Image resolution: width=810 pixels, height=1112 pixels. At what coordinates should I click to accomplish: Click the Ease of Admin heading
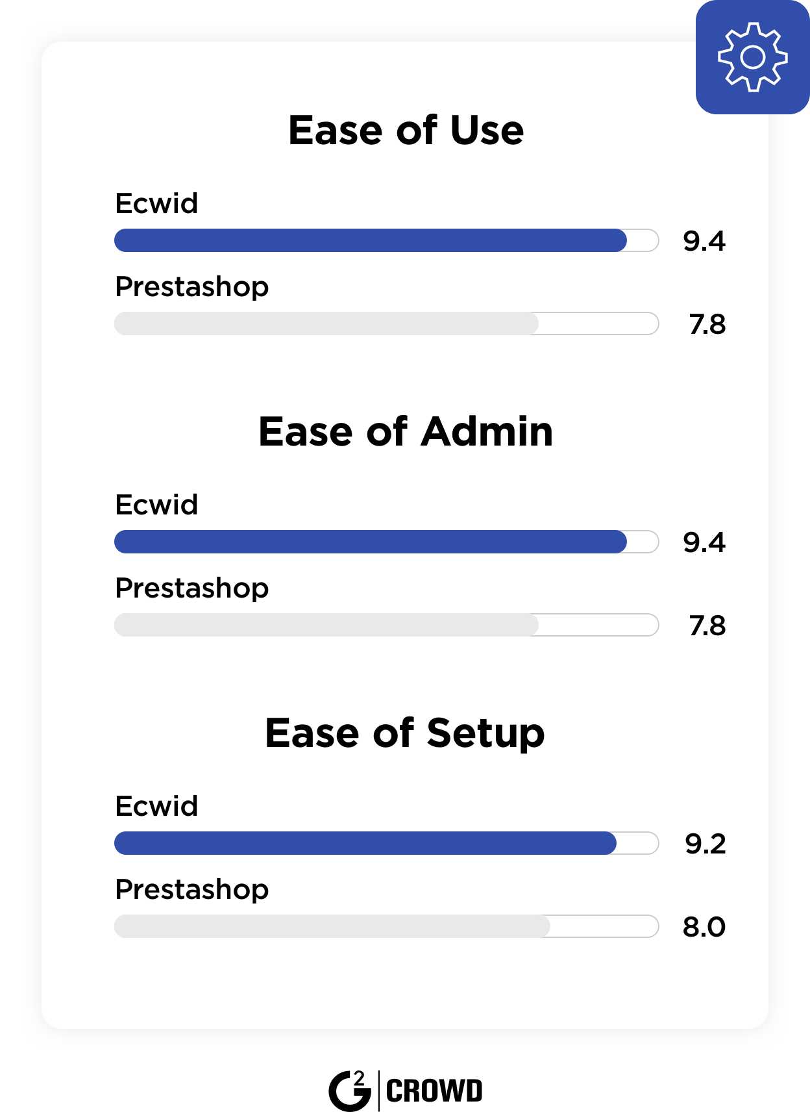pos(406,431)
